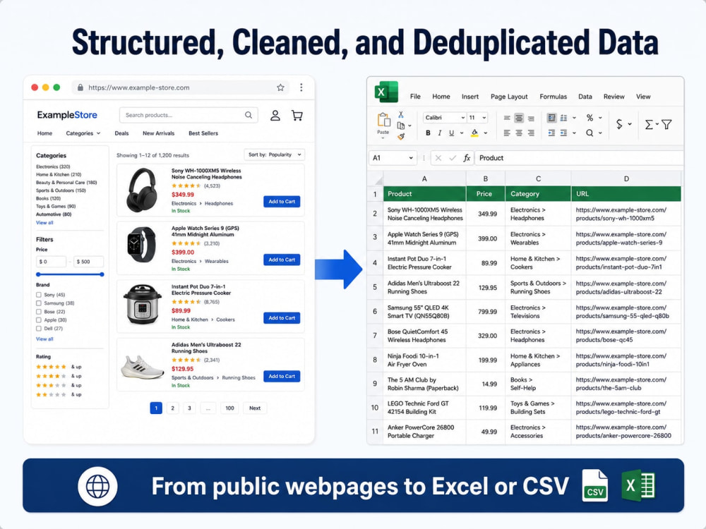This screenshot has width=706, height=529.
Task: Click the Select All corner of spreadsheet
Action: tap(375, 179)
